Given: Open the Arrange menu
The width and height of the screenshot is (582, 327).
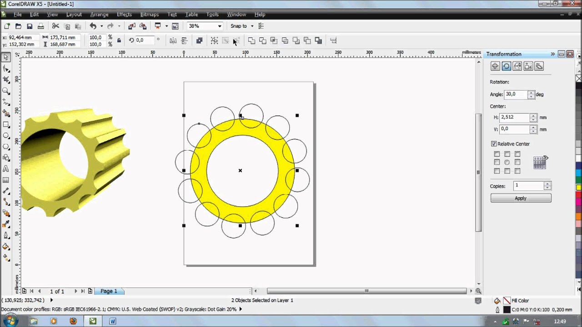Looking at the screenshot, I should (x=99, y=15).
